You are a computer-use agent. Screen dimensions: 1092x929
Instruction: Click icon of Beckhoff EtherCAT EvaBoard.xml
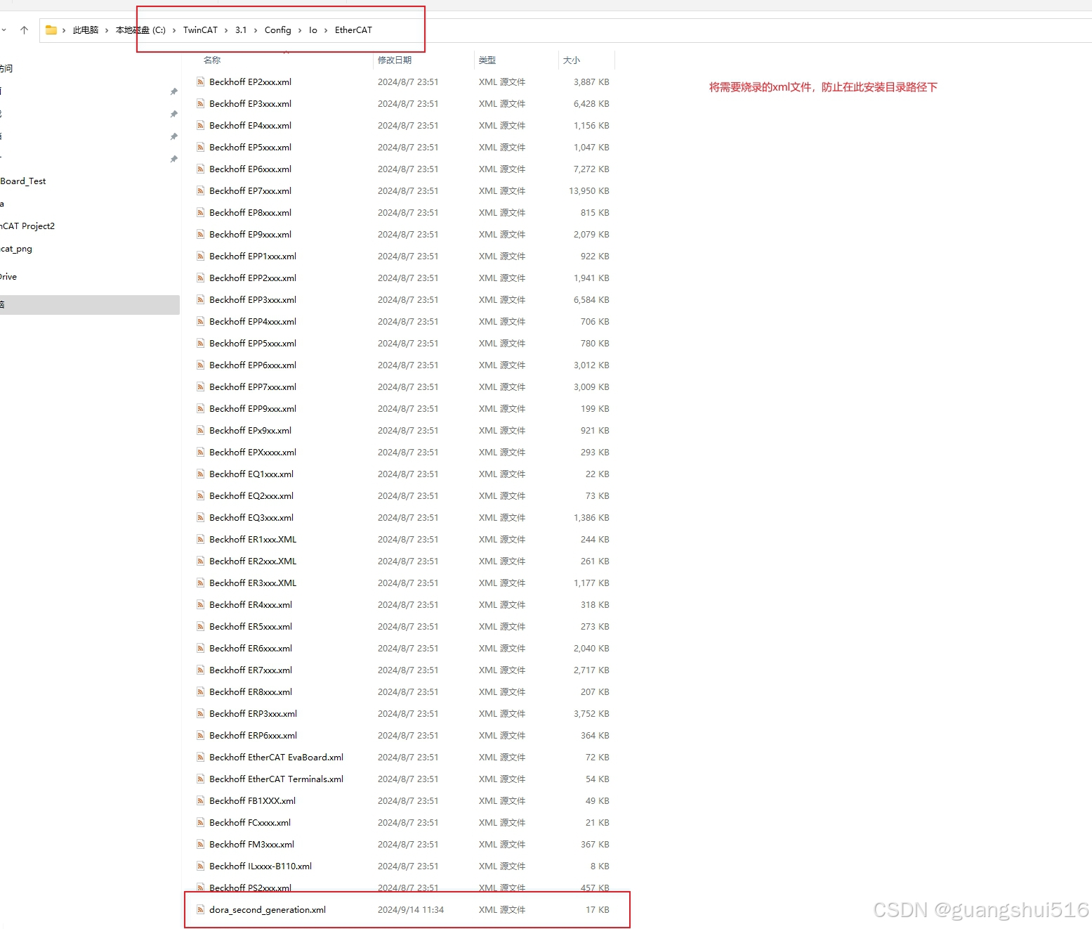click(x=201, y=758)
